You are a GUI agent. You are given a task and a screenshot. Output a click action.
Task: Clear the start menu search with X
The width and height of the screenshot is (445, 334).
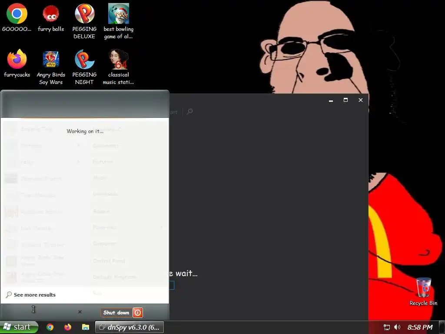[x=80, y=312]
